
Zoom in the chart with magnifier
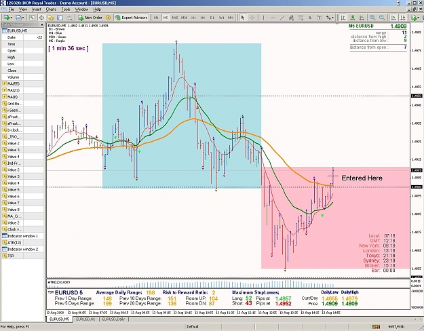[372, 18]
